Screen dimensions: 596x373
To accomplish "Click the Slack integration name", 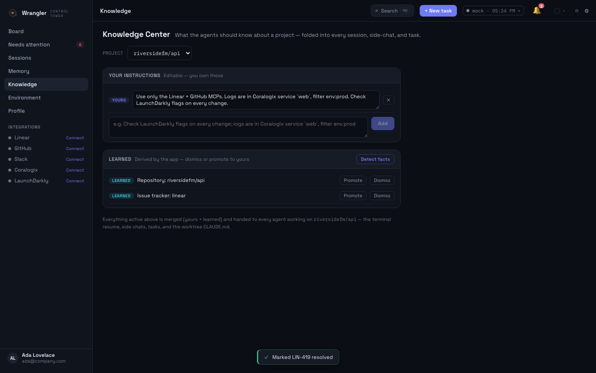I will 21,159.
